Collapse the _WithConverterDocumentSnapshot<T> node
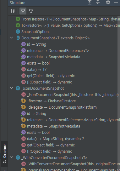Image resolution: width=120 pixels, height=171 pixels. [x=11, y=157]
